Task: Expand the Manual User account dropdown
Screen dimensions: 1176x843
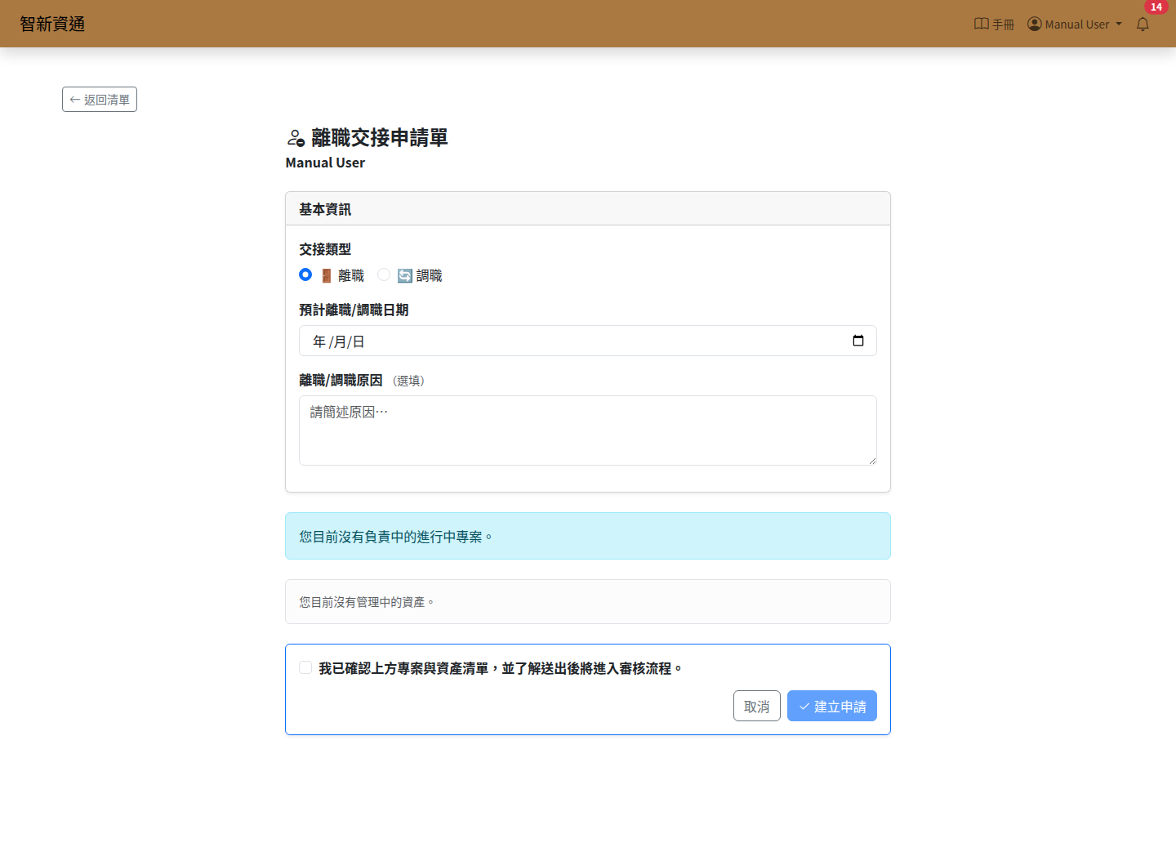Action: pos(1075,25)
